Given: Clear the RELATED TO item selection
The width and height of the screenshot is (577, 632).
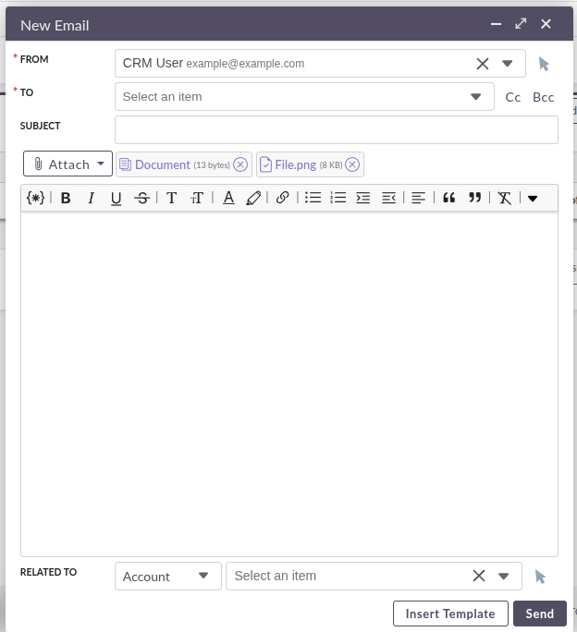Looking at the screenshot, I should (479, 576).
